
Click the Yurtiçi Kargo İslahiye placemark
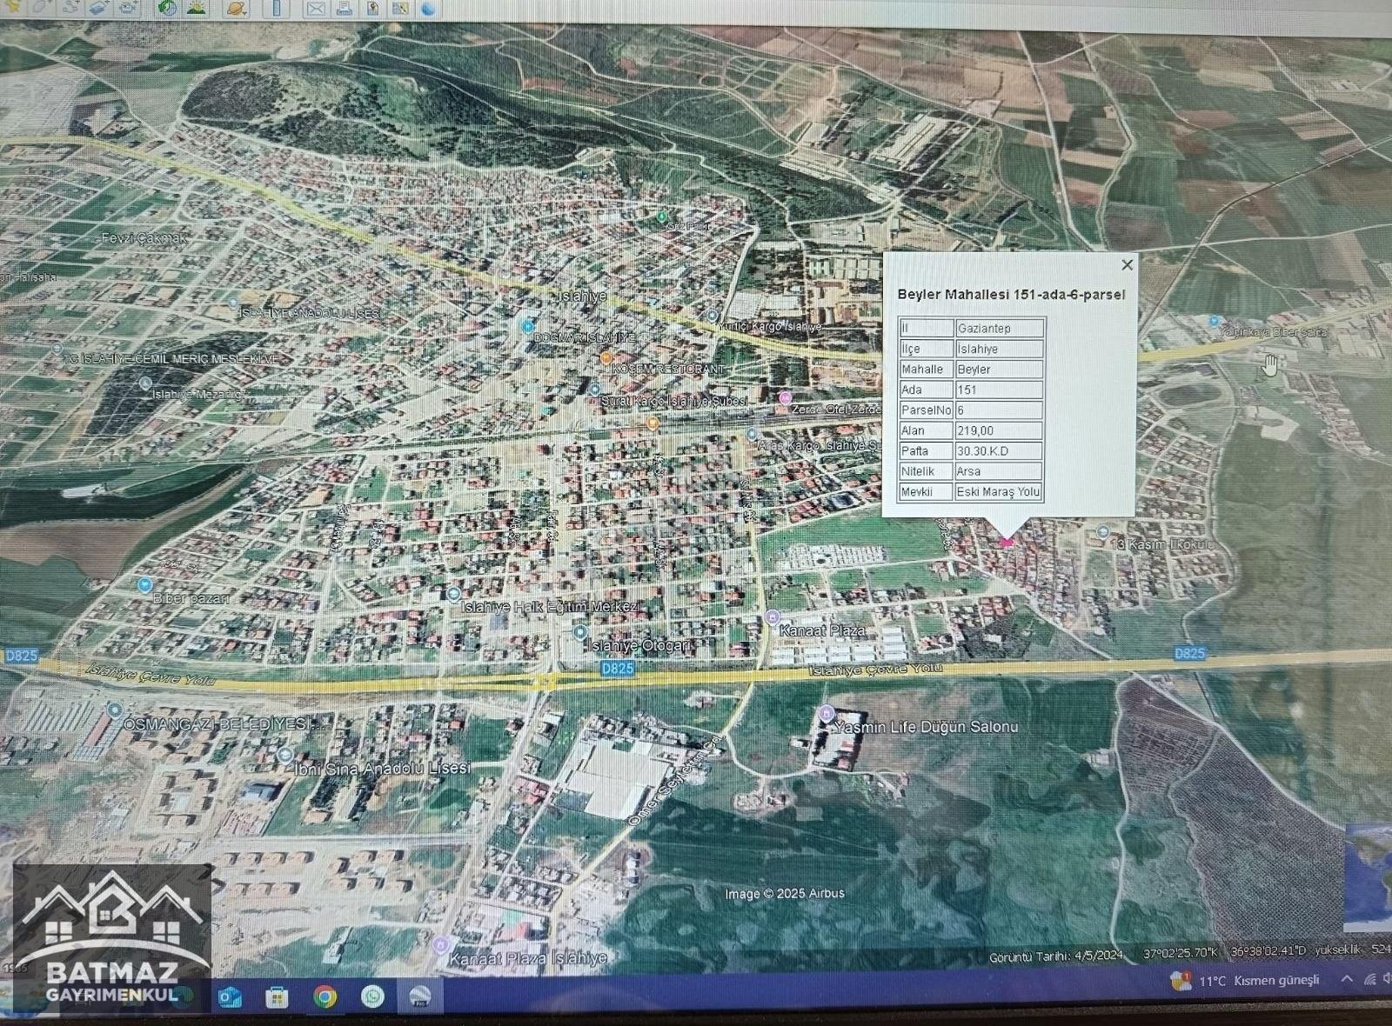[712, 316]
